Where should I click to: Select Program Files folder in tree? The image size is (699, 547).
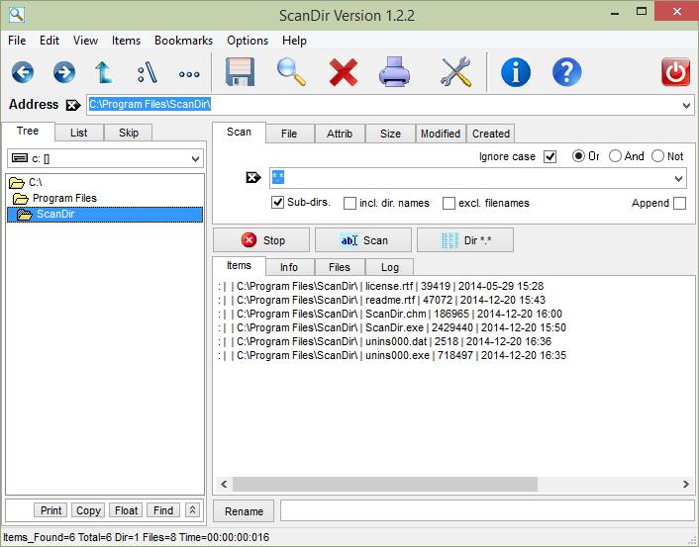point(54,198)
